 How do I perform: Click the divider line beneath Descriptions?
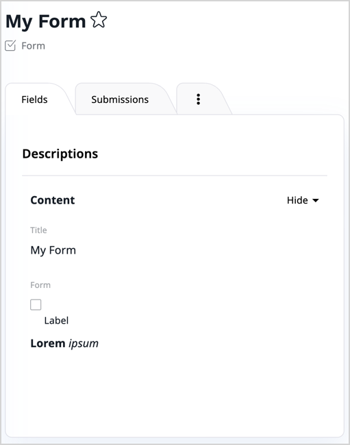pos(175,176)
